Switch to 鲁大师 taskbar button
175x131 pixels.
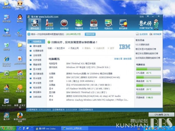pyautogui.click(x=47, y=129)
